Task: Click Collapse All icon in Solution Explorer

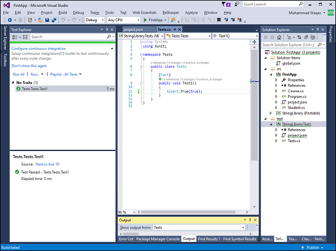Action: [306, 37]
